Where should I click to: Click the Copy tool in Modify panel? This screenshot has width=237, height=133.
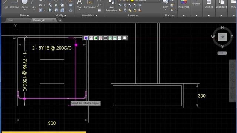pyautogui.click(x=50, y=5)
